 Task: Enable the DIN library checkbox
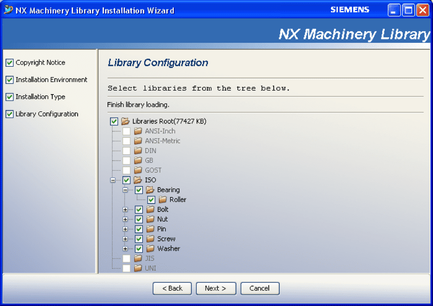(x=126, y=151)
